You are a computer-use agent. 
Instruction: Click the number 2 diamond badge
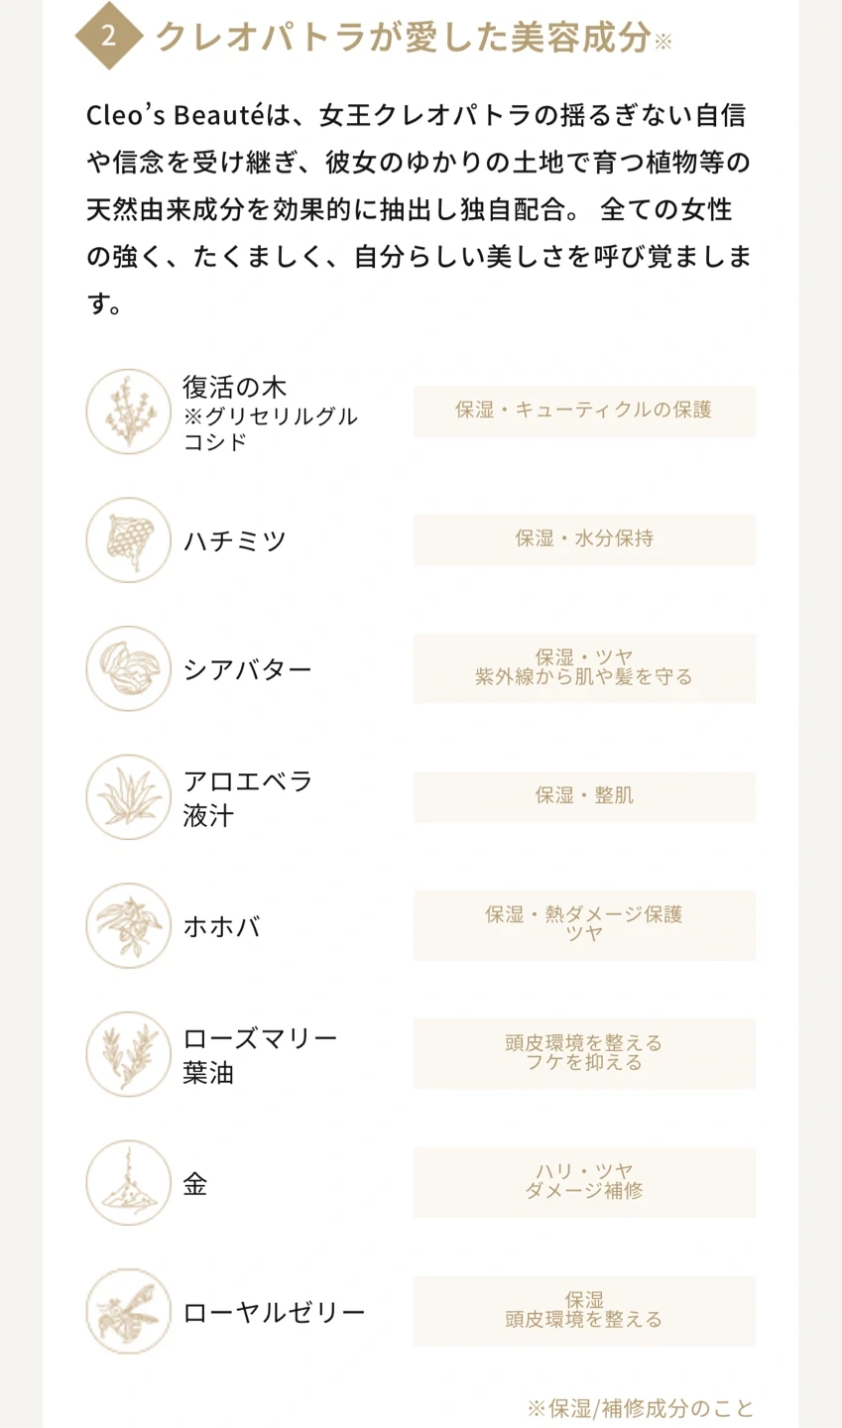[x=108, y=37]
